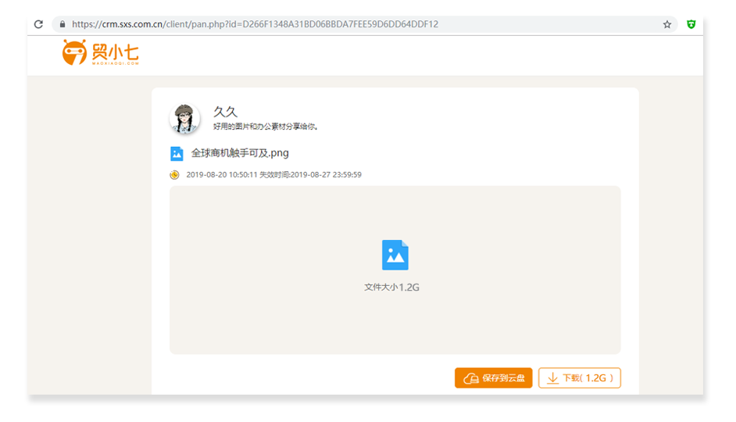Bookmark this page with the star icon

(x=666, y=24)
